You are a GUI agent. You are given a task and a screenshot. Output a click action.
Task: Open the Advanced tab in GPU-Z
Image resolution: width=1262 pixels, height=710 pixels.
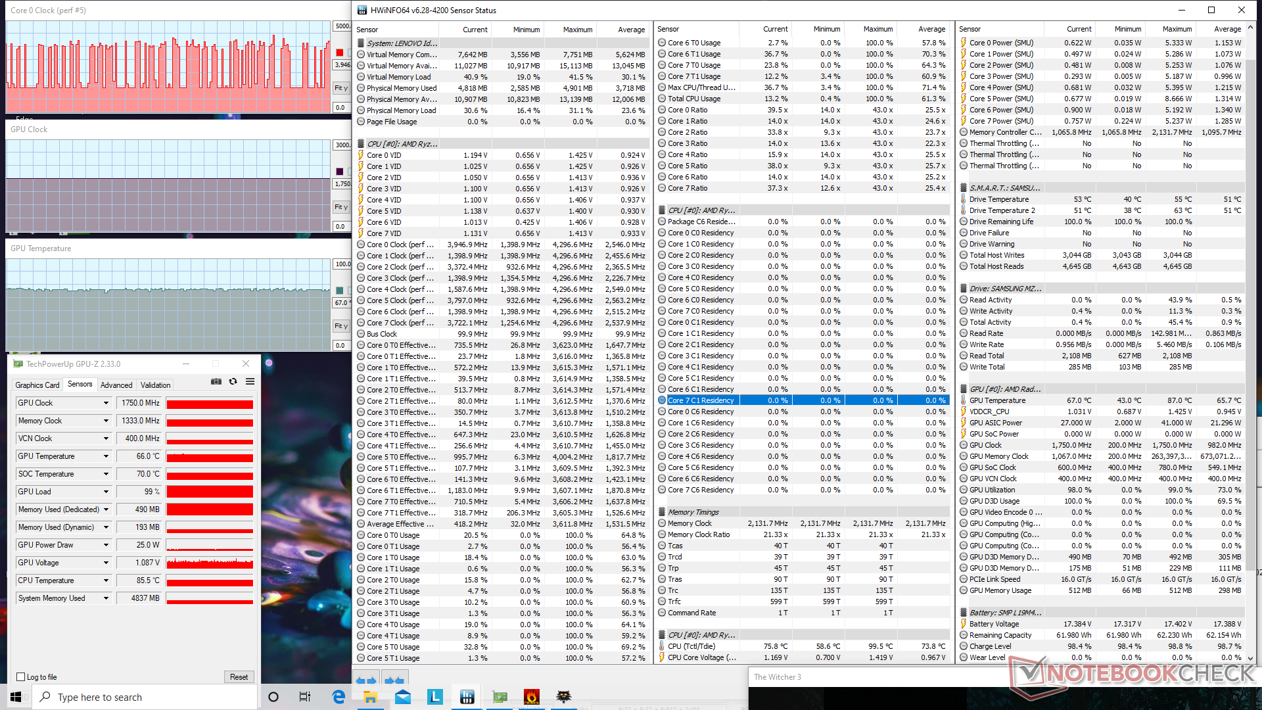click(x=116, y=385)
